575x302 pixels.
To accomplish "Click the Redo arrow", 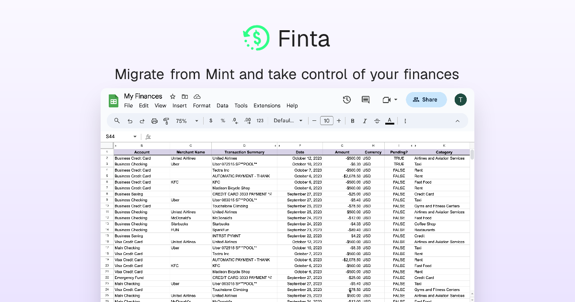I will (142, 121).
